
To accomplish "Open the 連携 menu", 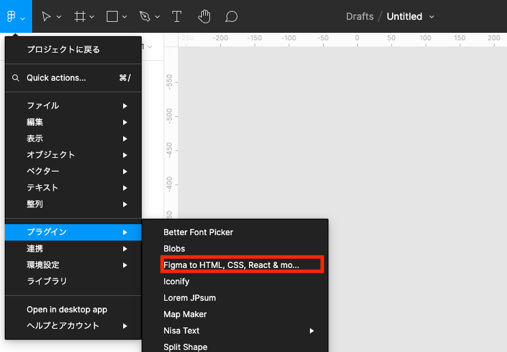I will click(x=73, y=249).
